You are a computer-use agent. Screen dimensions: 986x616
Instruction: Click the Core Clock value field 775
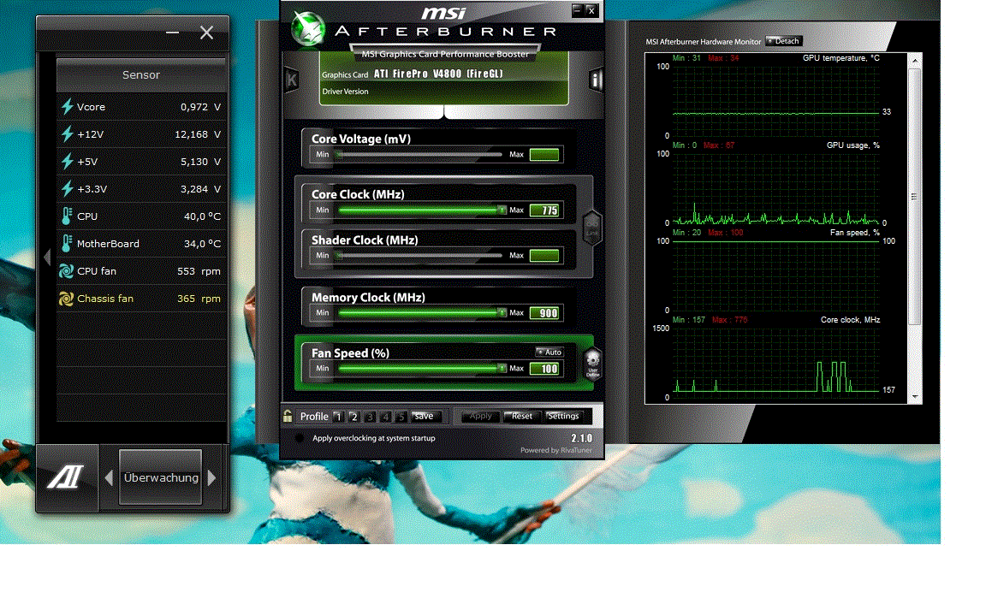pyautogui.click(x=544, y=210)
